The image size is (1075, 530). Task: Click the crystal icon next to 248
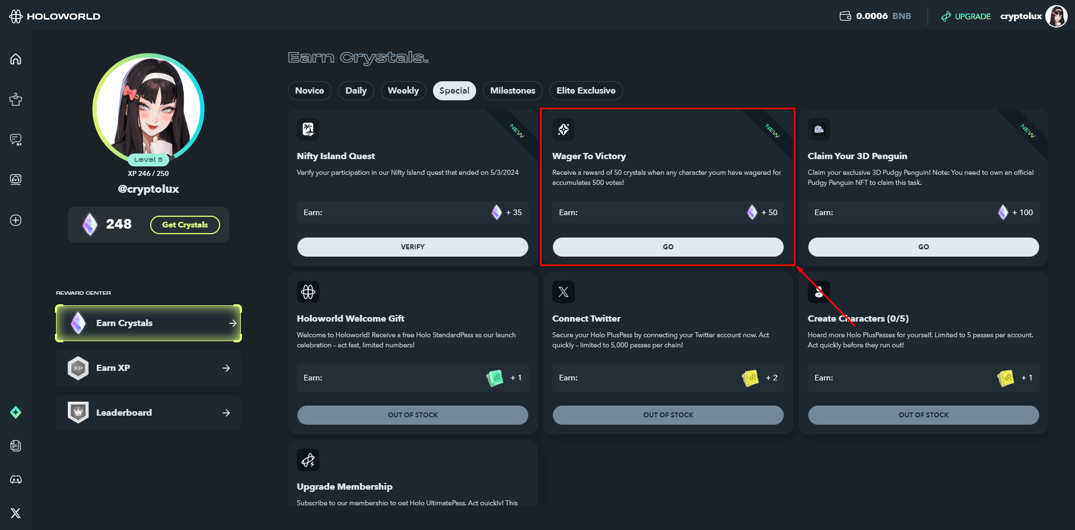pos(90,224)
